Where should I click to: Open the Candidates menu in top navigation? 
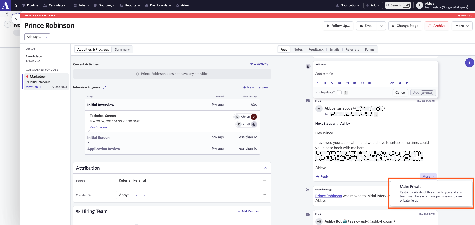(x=56, y=5)
